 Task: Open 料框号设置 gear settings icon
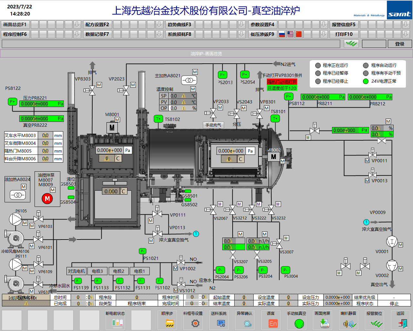click(195, 323)
